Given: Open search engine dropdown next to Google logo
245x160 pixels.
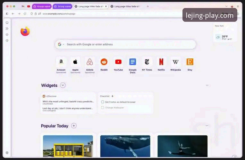Looking at the screenshot, I should point(63,44).
